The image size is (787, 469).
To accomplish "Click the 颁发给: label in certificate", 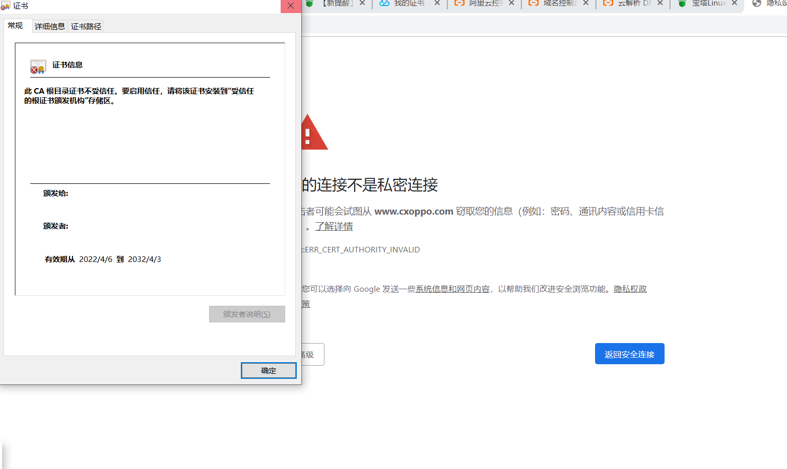I will click(55, 193).
